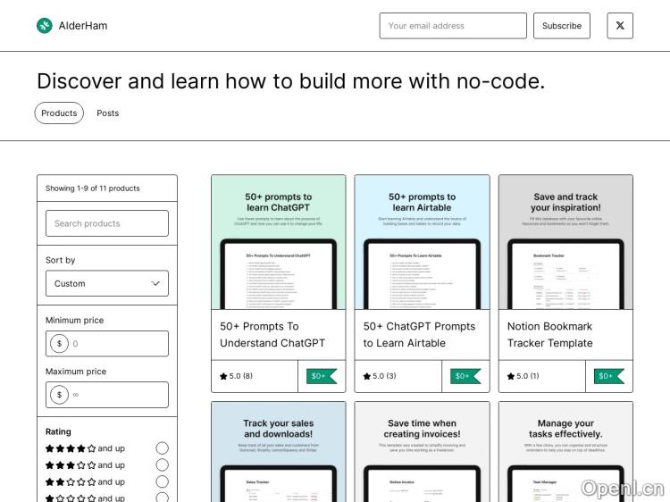
Task: Select the 2 stars and up rating filter
Action: (162, 482)
